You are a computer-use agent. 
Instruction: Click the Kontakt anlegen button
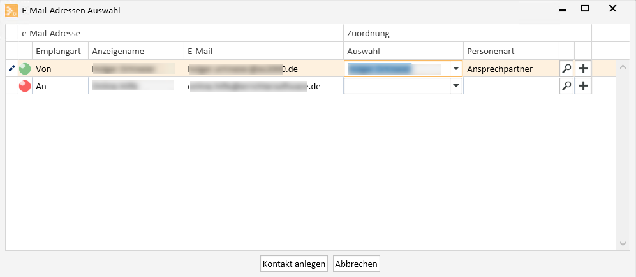[x=294, y=264]
